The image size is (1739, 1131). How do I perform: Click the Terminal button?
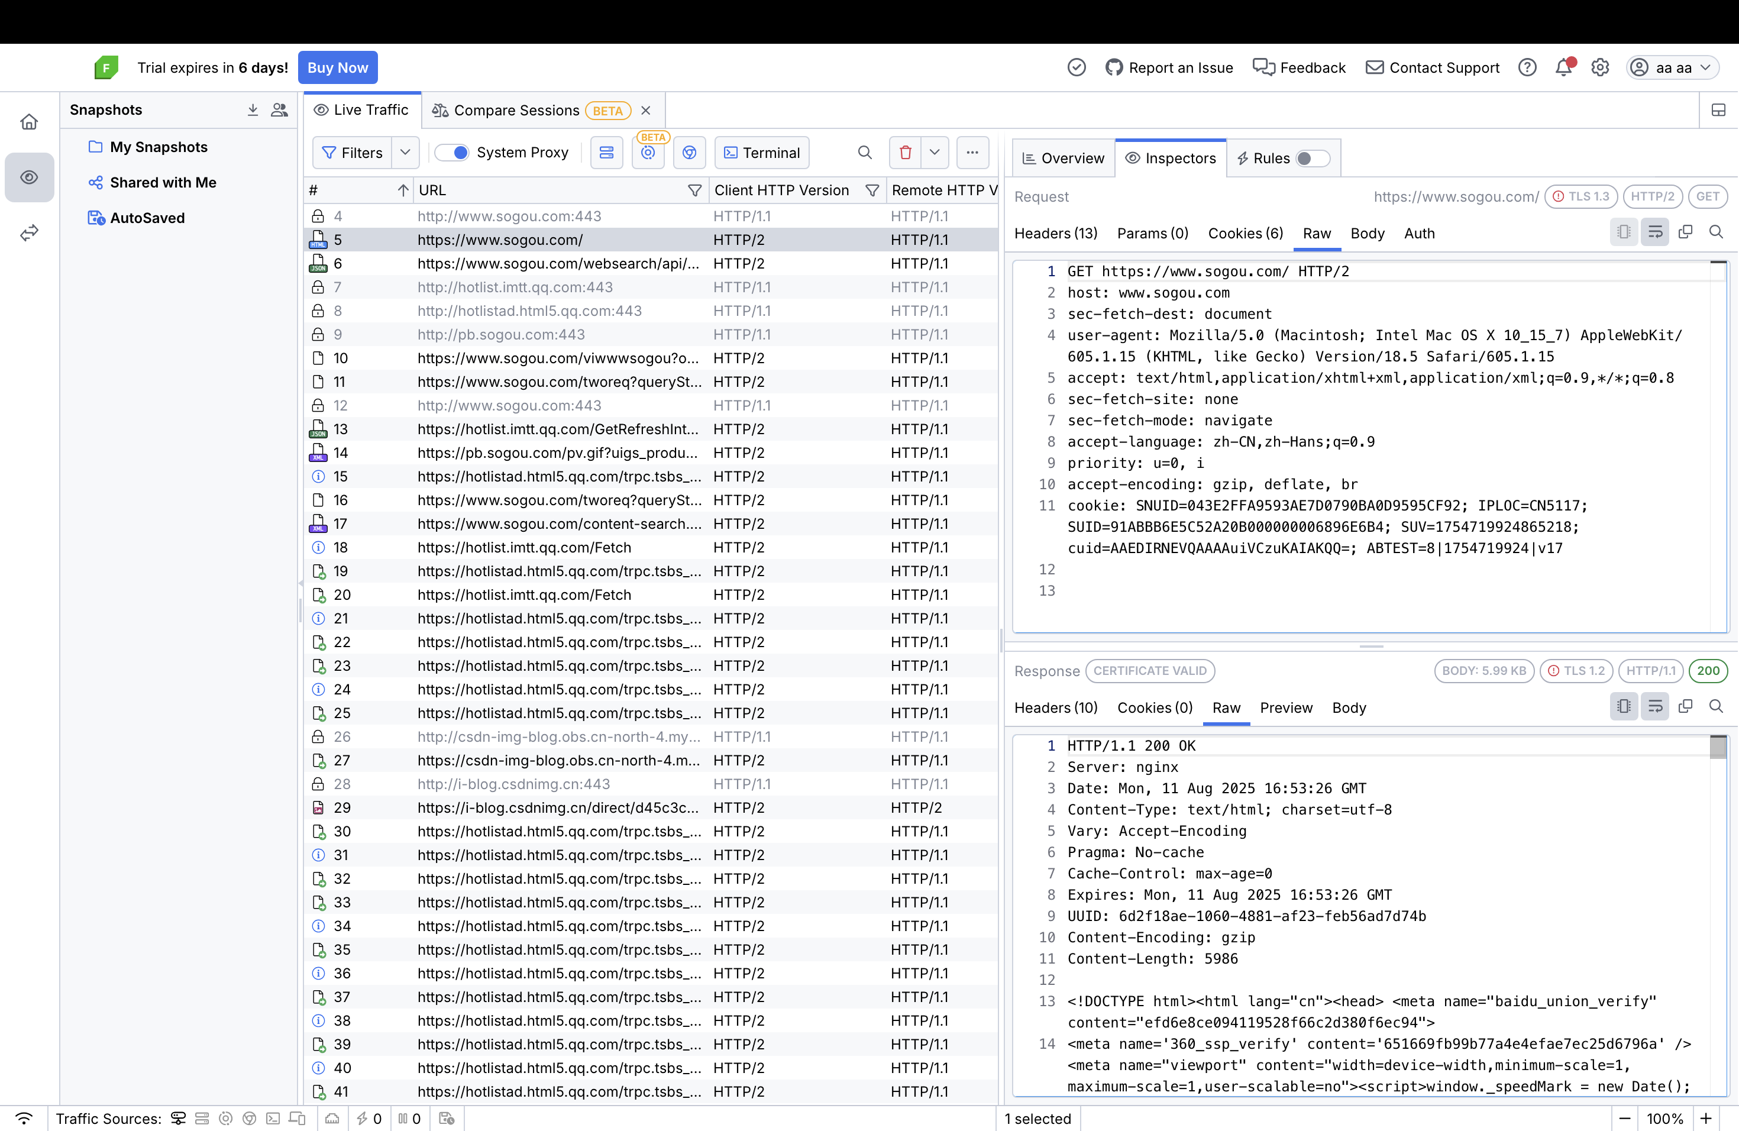coord(761,152)
